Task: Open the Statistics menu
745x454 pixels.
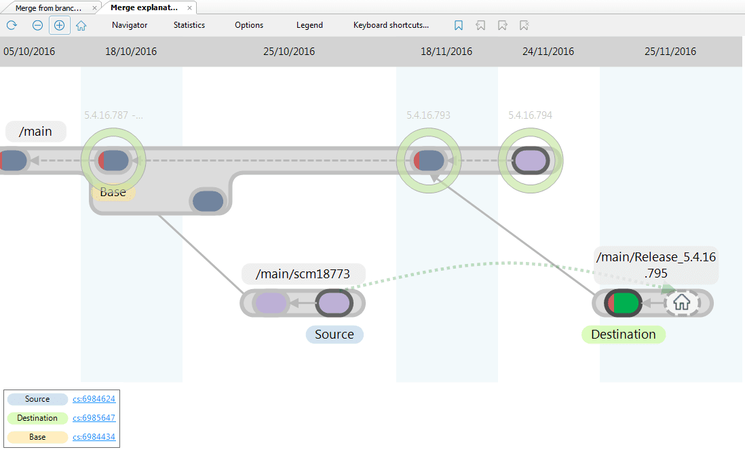Action: click(x=188, y=25)
